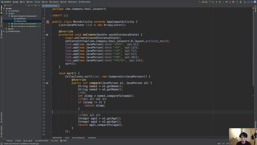Hide the Project panel with the minimize icon
The height and width of the screenshot is (145, 257).
[39, 5]
